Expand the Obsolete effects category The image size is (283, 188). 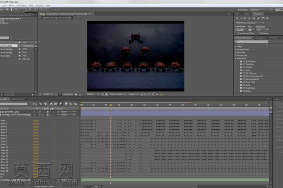click(x=236, y=53)
